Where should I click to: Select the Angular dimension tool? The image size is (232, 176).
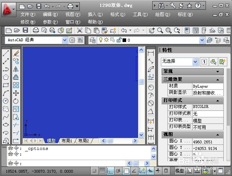click(x=151, y=111)
